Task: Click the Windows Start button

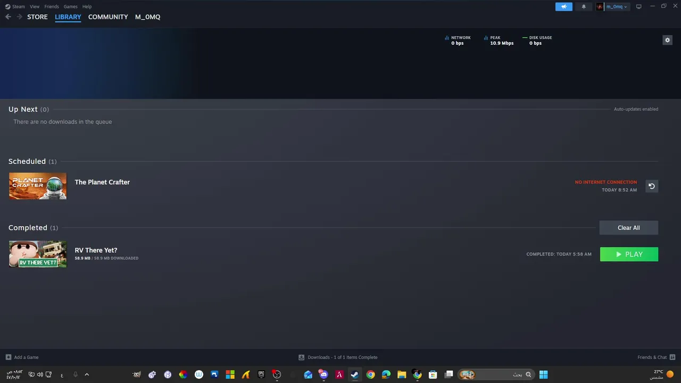Action: tap(543, 374)
